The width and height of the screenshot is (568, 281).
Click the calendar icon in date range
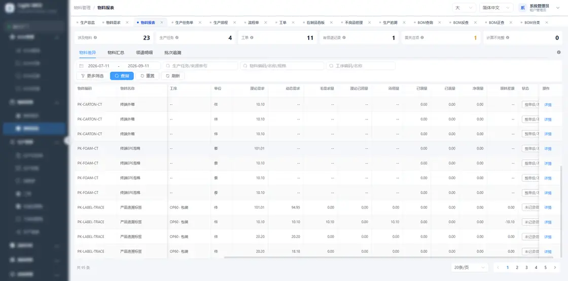82,66
